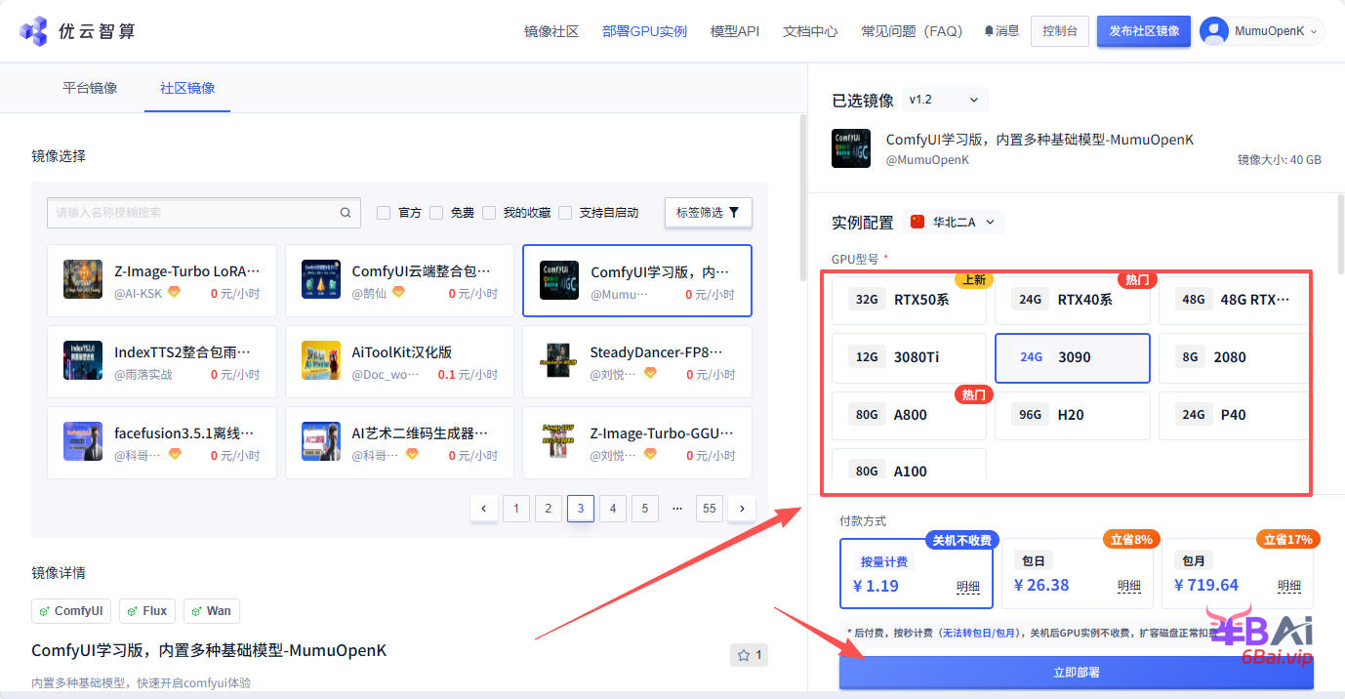Check the 免费 filter option
The height and width of the screenshot is (699, 1345).
pos(436,212)
